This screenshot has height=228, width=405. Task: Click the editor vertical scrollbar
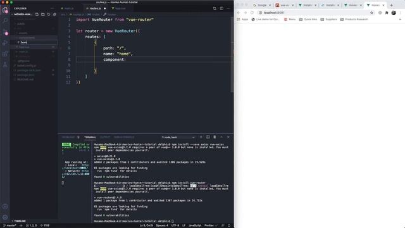click(232, 54)
